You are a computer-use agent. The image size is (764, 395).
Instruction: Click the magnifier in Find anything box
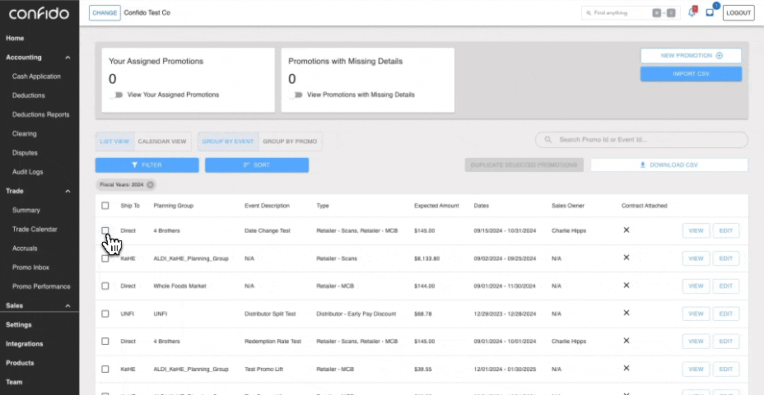[589, 13]
